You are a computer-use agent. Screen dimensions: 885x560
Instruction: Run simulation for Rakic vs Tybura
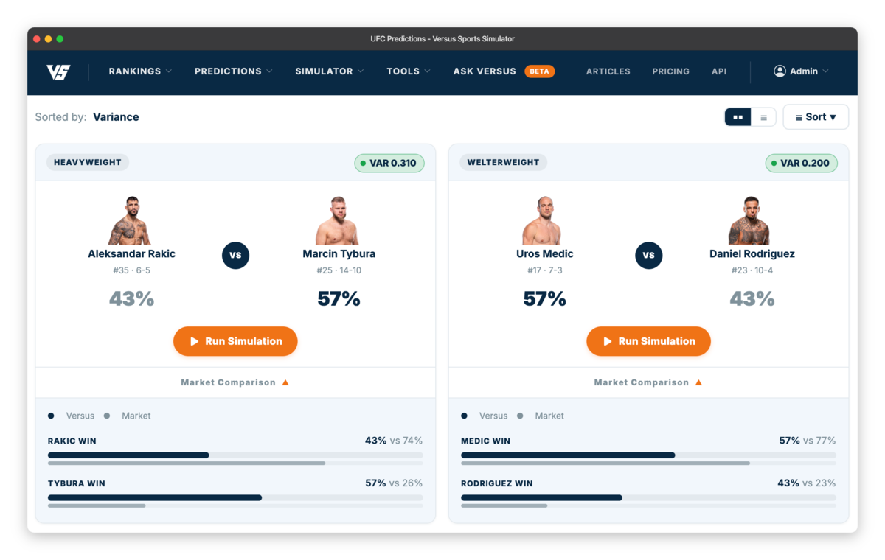(235, 341)
